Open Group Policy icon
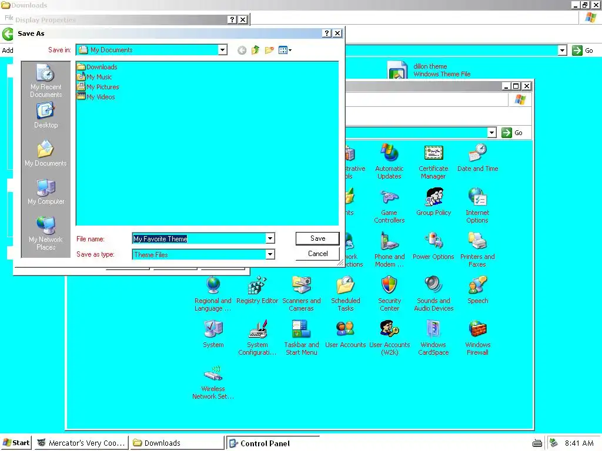602x451 pixels. 433,202
